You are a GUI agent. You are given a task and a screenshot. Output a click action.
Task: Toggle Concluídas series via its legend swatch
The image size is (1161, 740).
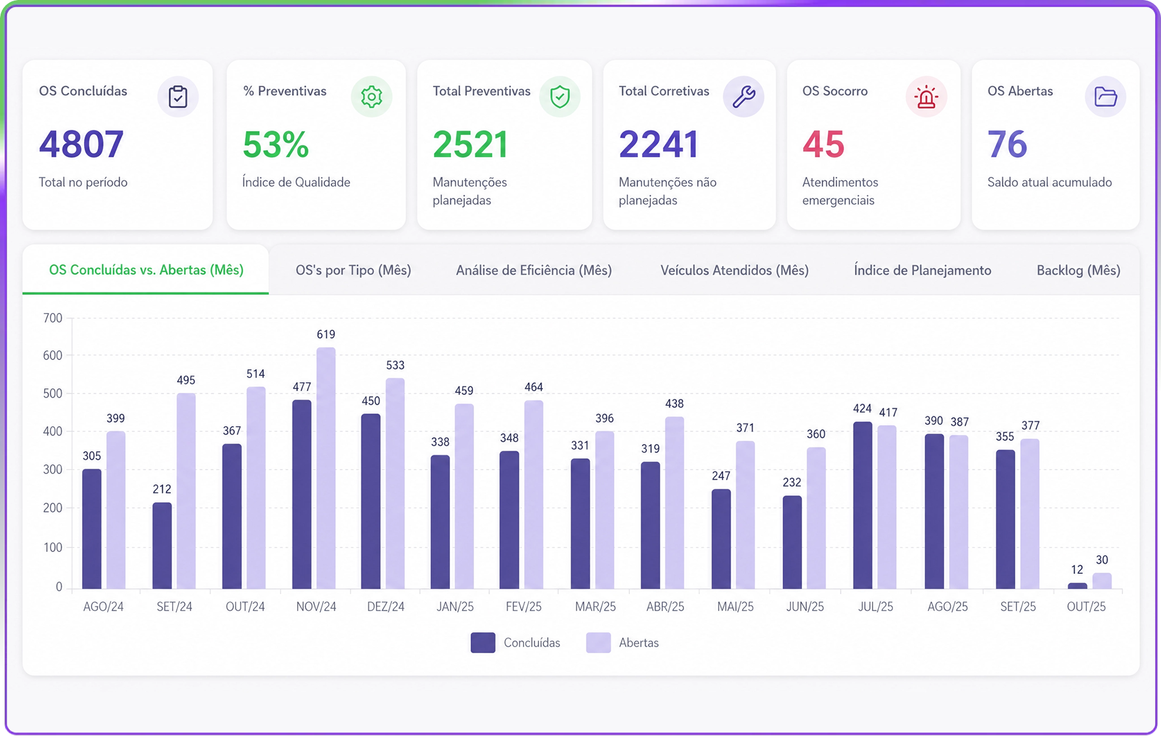click(483, 643)
